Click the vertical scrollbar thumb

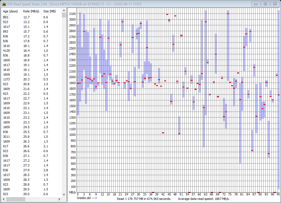(64, 15)
